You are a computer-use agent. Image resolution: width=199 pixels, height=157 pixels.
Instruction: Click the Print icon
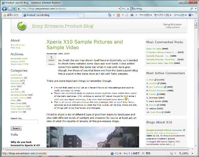coord(132,15)
